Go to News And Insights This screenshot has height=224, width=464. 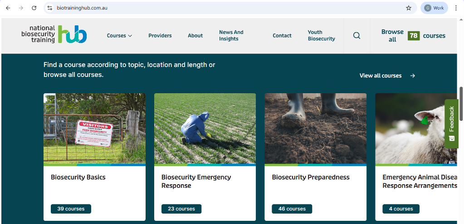(x=231, y=35)
